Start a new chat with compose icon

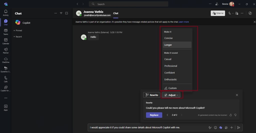tap(66, 13)
